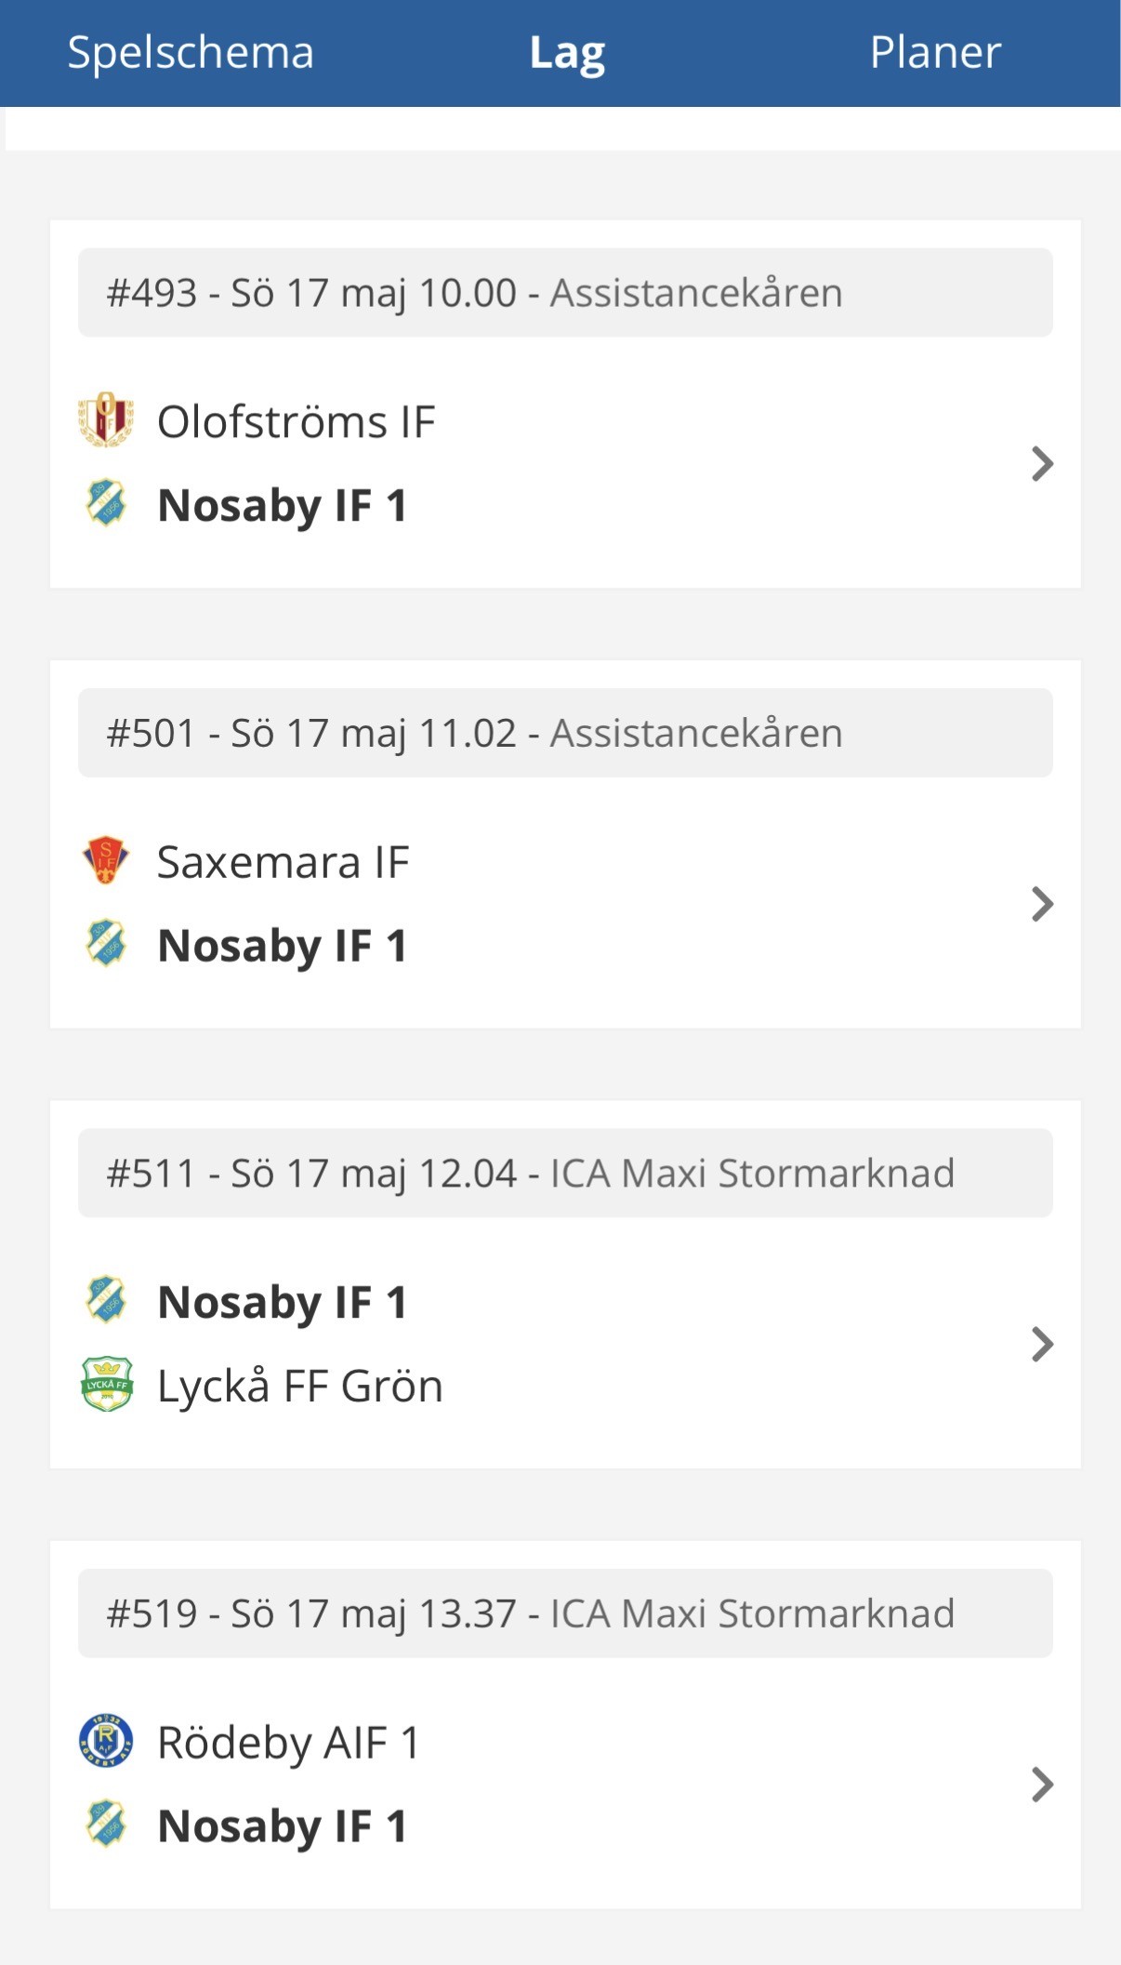The width and height of the screenshot is (1121, 1965).
Task: Tap the Olofströms IF club crest
Action: (x=106, y=420)
